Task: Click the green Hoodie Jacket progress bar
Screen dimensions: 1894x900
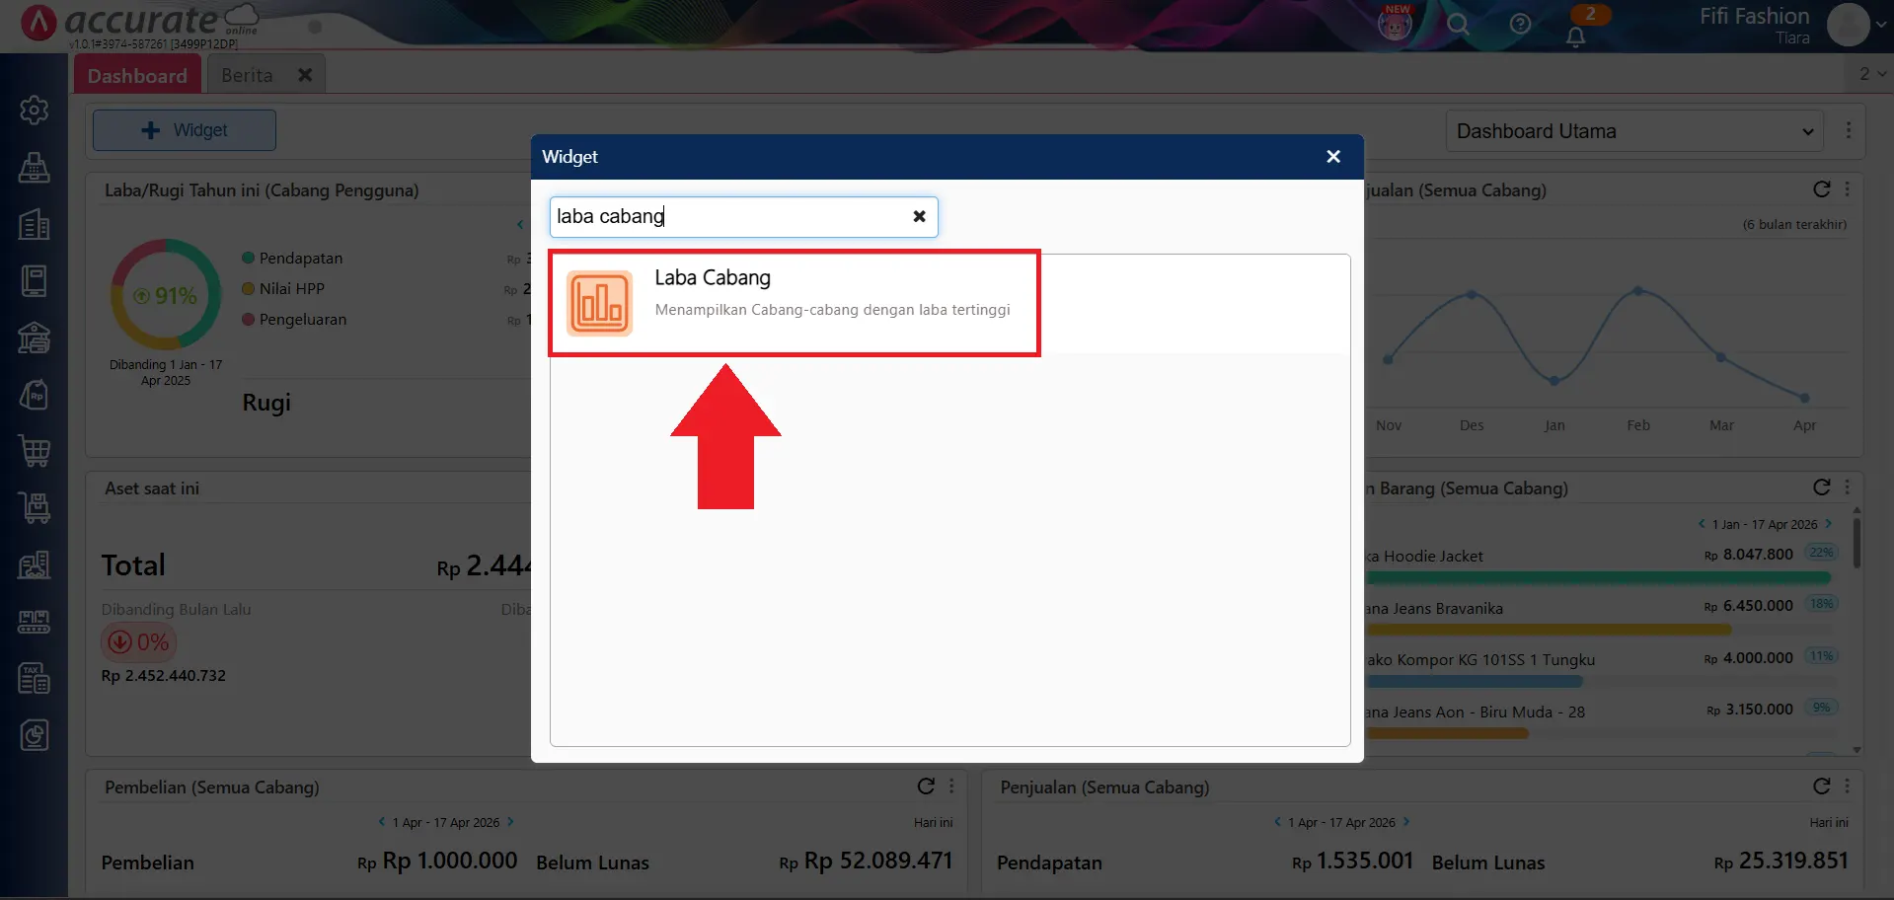Action: coord(1598,577)
